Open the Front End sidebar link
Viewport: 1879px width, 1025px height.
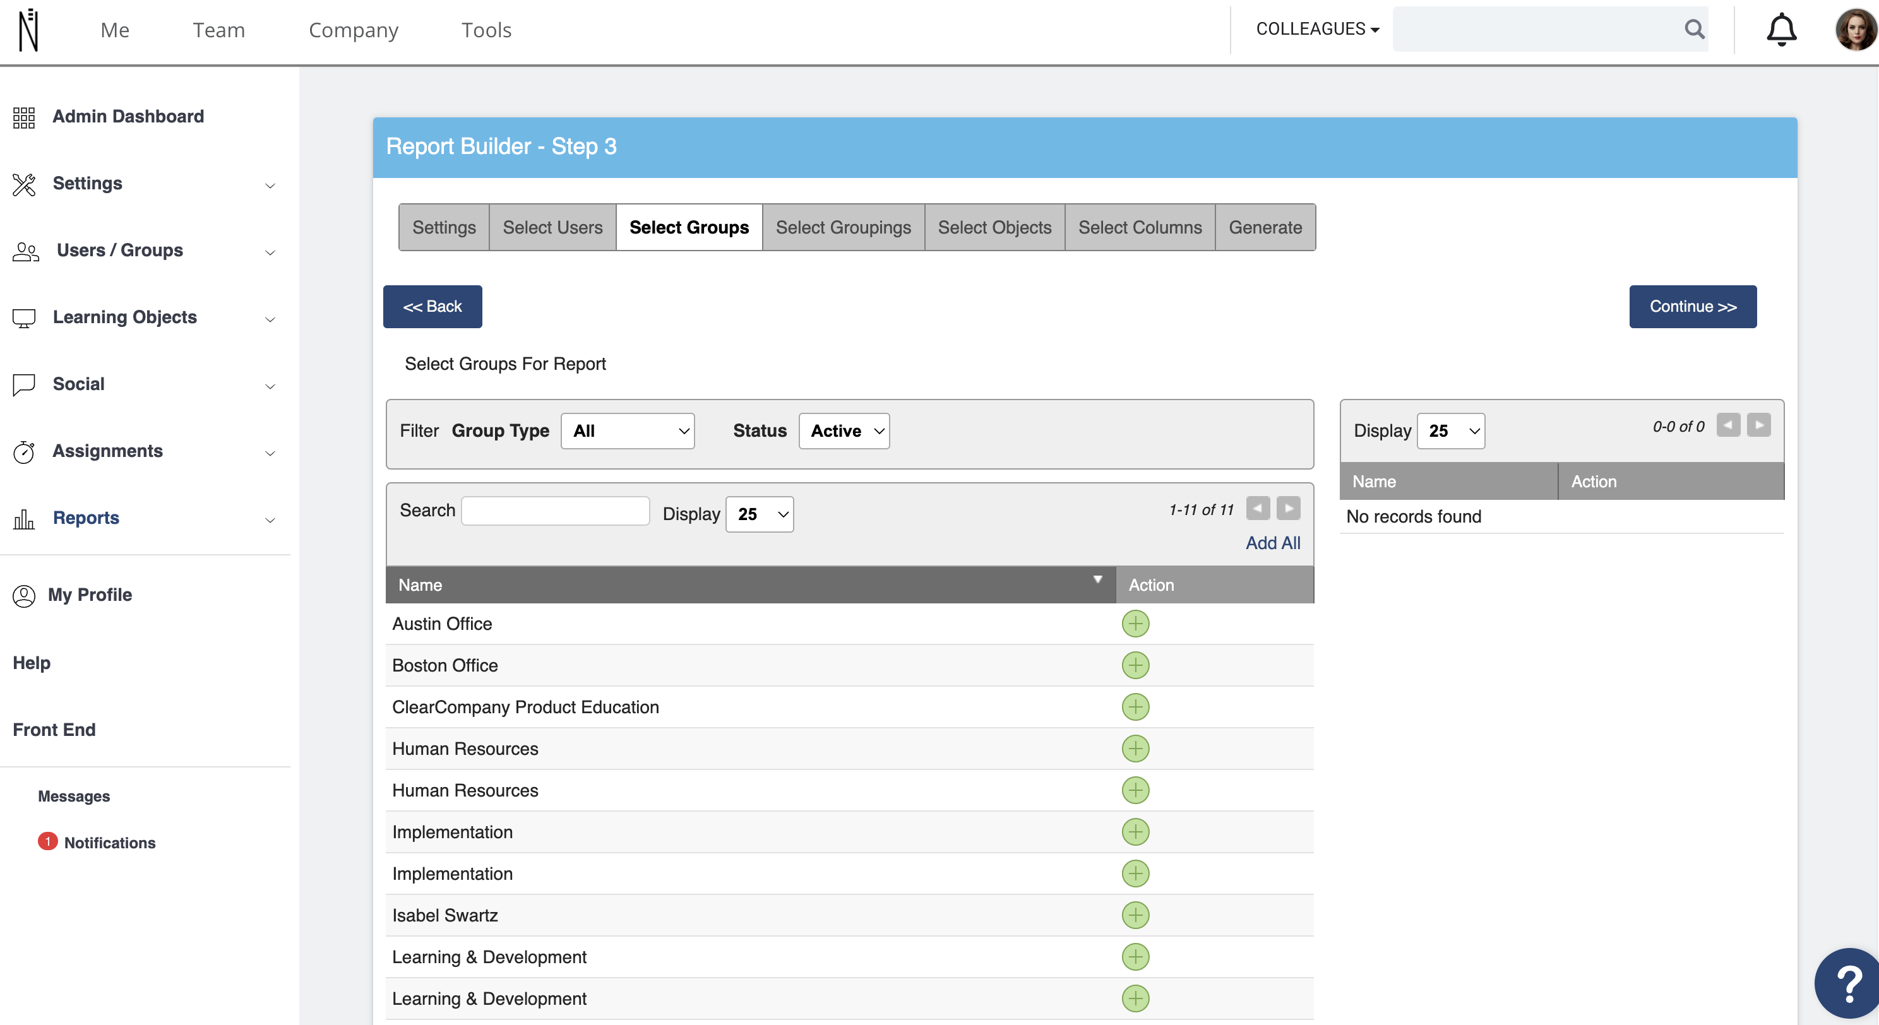tap(54, 730)
